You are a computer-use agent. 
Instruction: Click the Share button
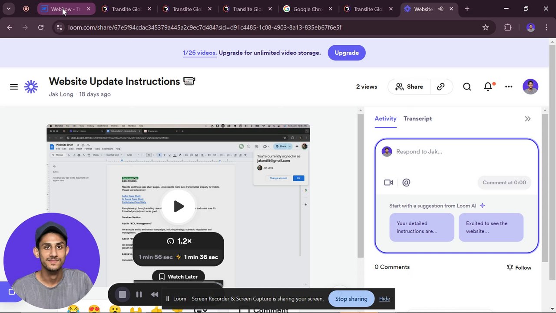tap(409, 87)
